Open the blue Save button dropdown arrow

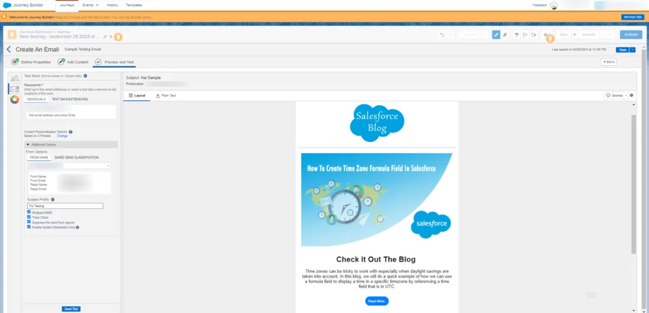pos(632,49)
